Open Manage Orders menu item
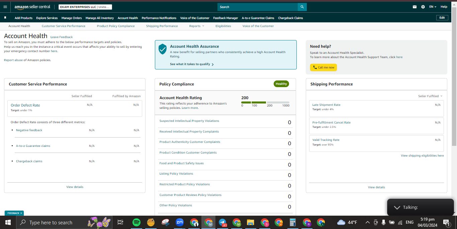This screenshot has height=229, width=457. click(72, 18)
